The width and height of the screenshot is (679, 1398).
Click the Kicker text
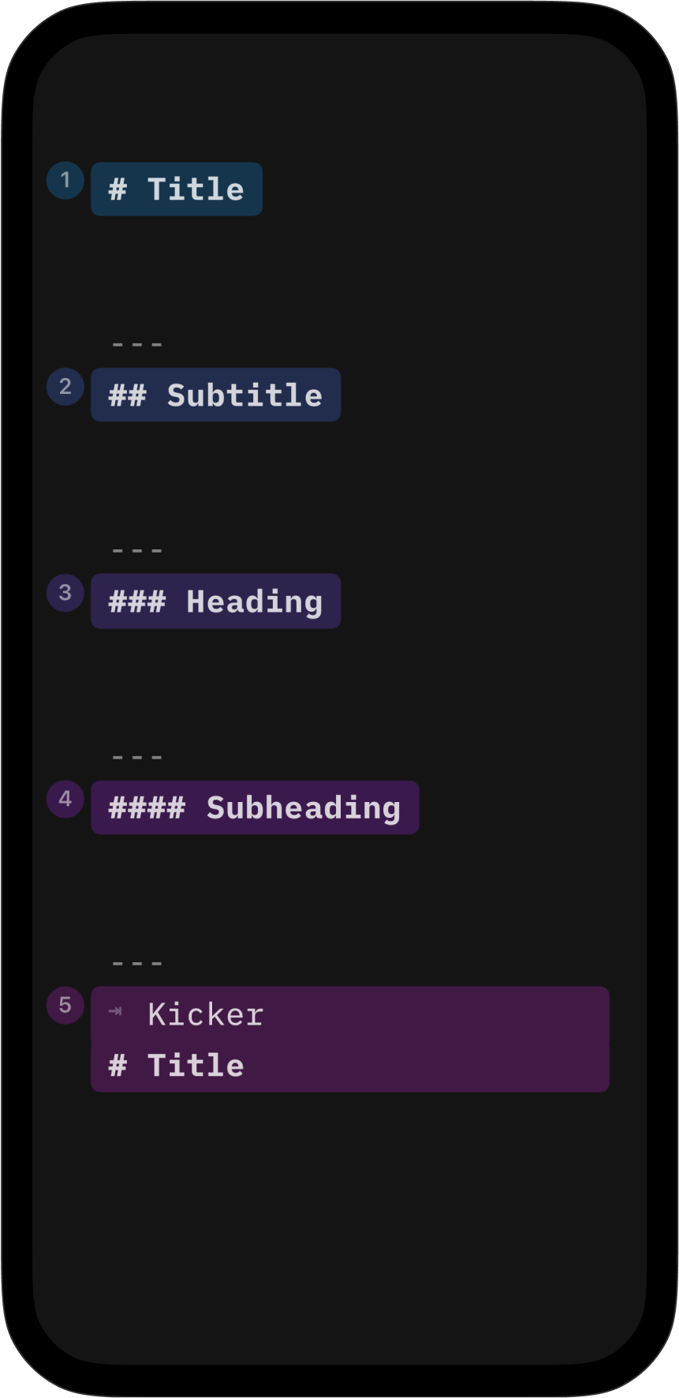click(206, 1015)
